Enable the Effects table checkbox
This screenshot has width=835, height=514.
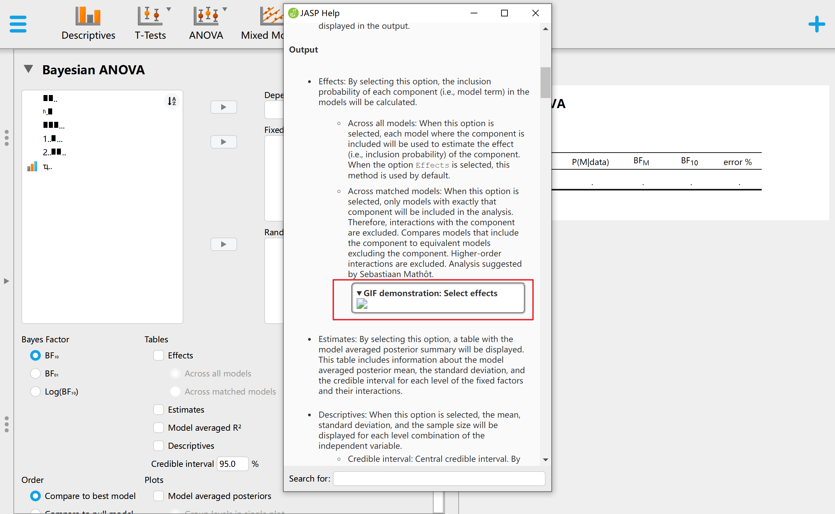(158, 355)
